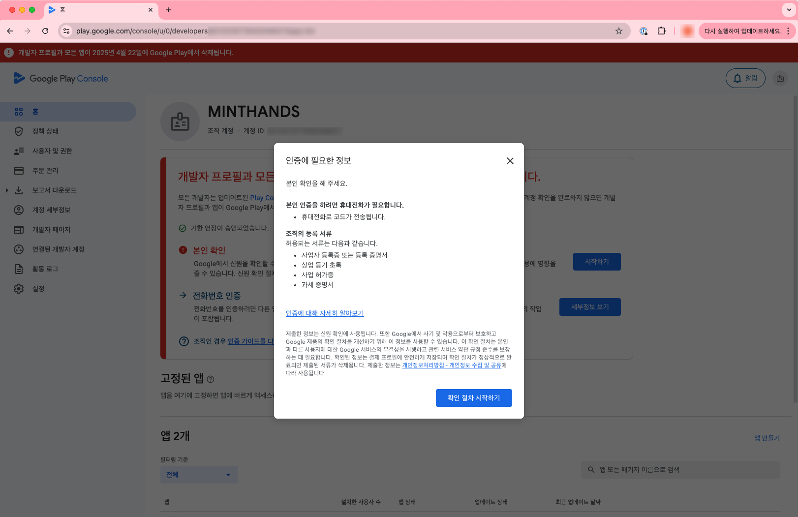
Task: Expand the tab search chevron
Action: coord(789,10)
